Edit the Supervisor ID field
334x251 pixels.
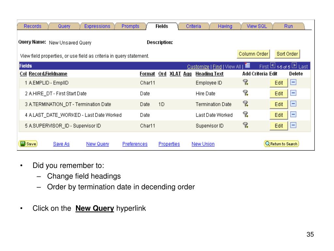[x=279, y=126]
